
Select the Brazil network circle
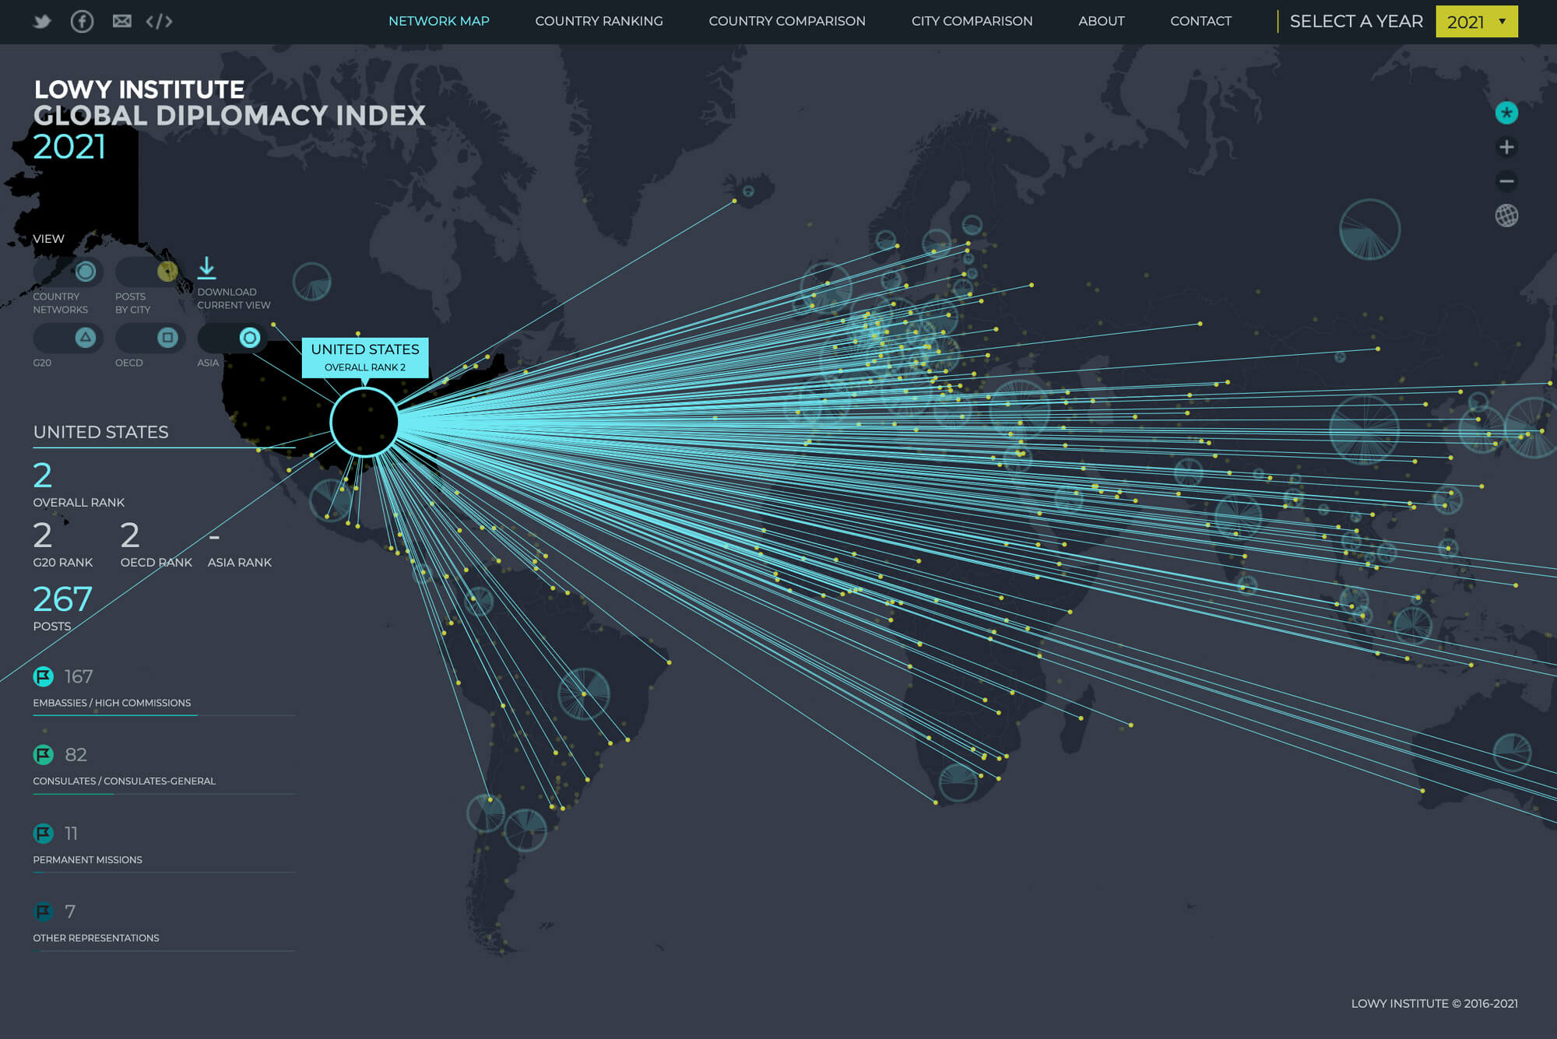pos(584,693)
